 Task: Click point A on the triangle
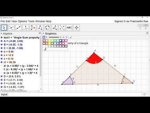tap(94, 53)
